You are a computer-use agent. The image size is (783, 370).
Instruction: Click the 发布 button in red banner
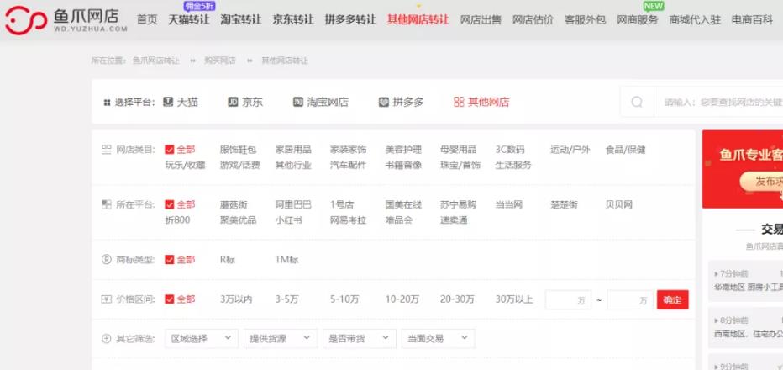coord(761,182)
